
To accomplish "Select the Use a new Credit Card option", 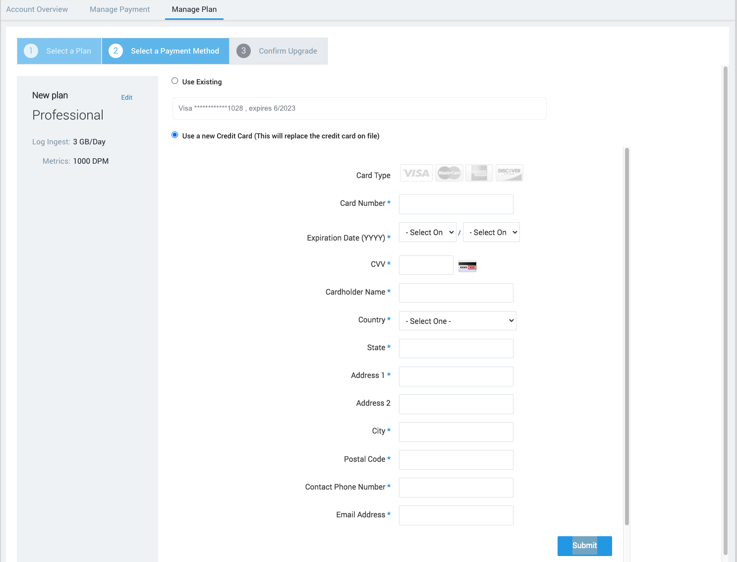I will click(174, 134).
